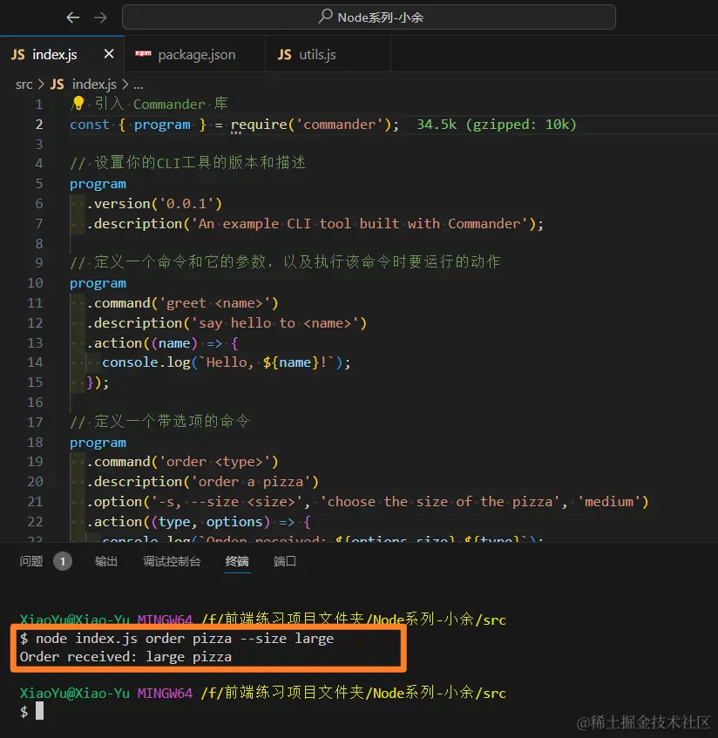Click line number 2 in gutter
Image resolution: width=718 pixels, height=738 pixels.
click(39, 125)
